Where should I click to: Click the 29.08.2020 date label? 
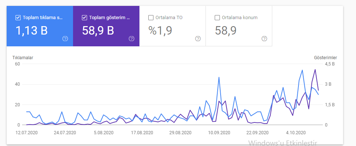click(x=180, y=133)
